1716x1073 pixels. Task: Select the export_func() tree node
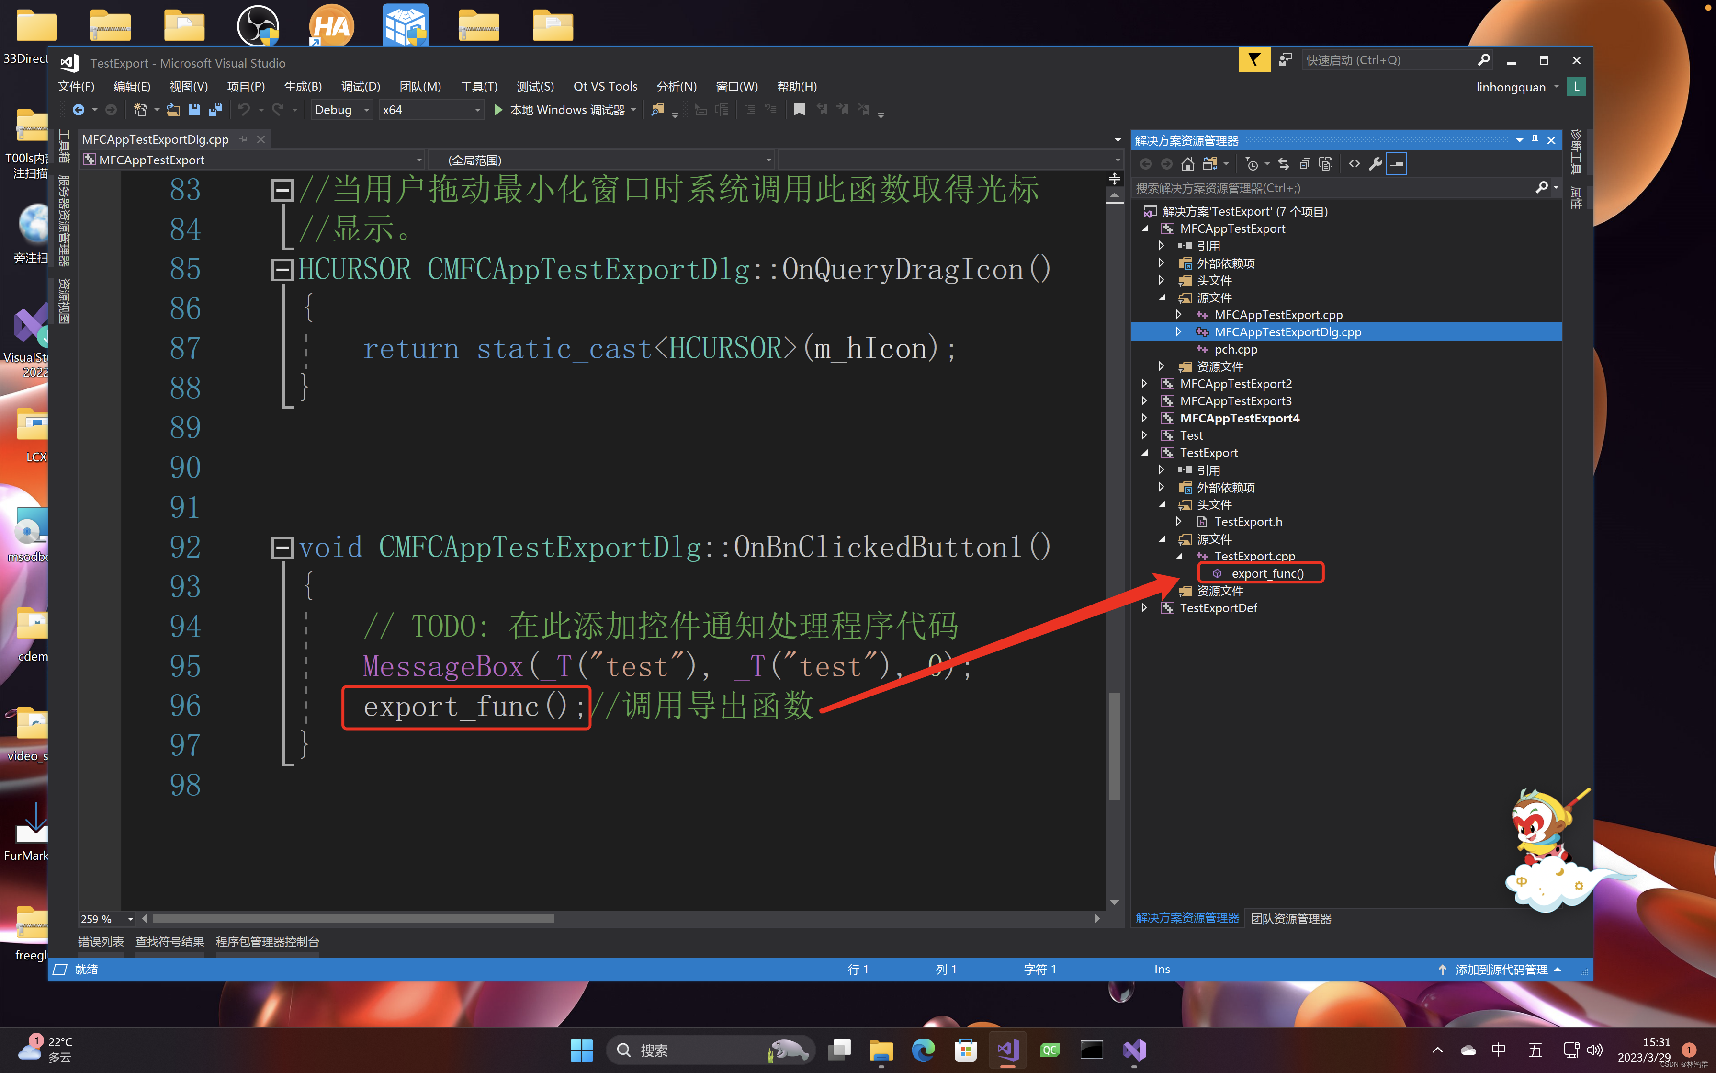pos(1267,573)
